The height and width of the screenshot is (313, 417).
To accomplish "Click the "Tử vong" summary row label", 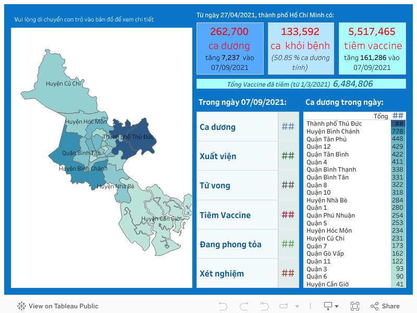I will [215, 186].
